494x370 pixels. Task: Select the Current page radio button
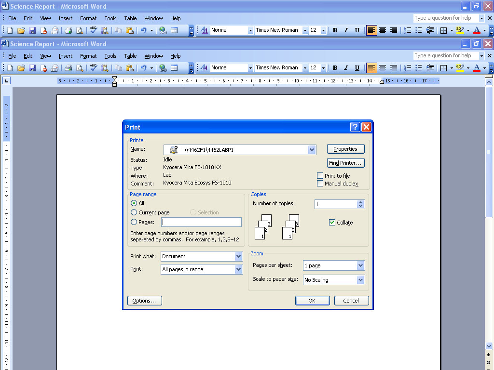[x=134, y=212]
